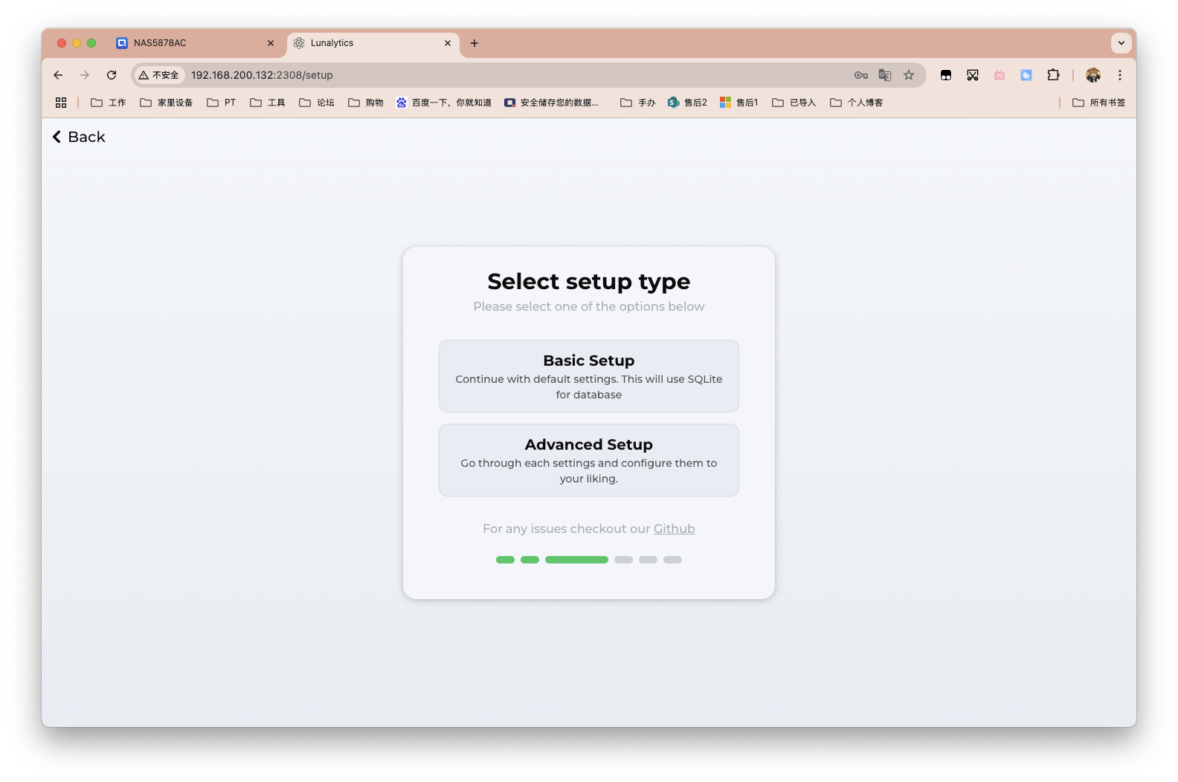Expand the tab search dropdown arrow

coord(1121,43)
